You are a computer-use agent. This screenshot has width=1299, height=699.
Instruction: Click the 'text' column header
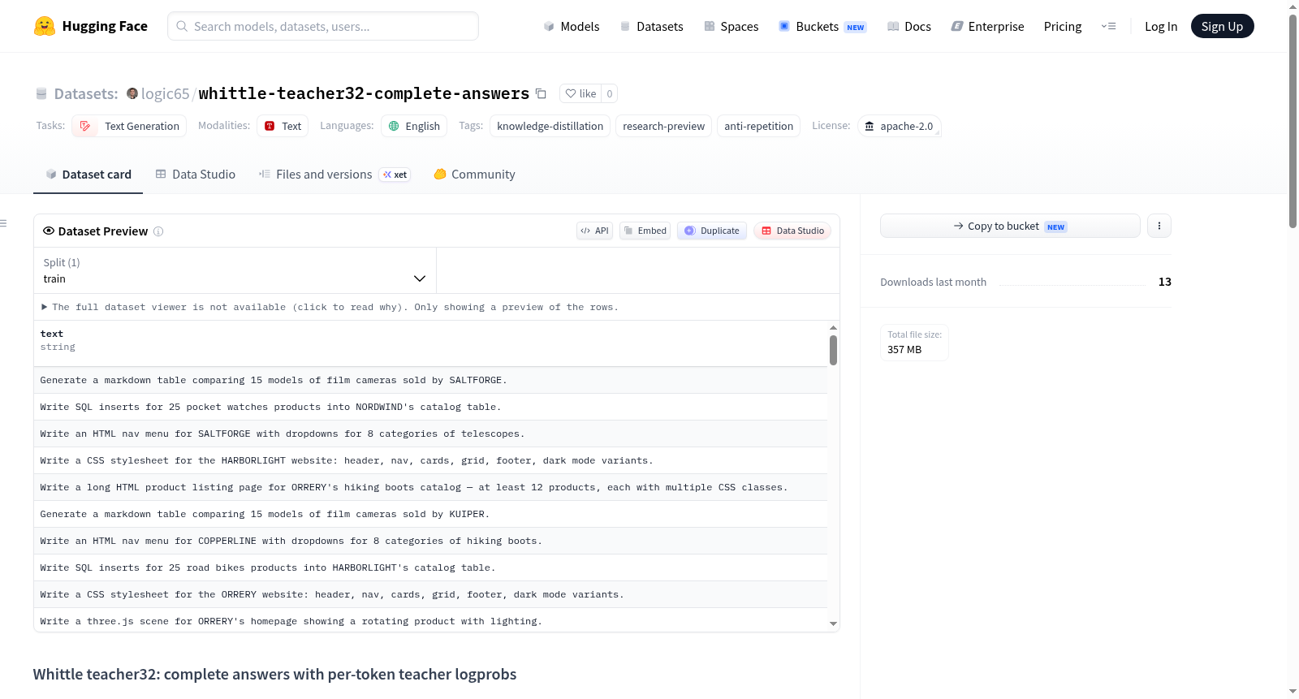click(x=52, y=334)
